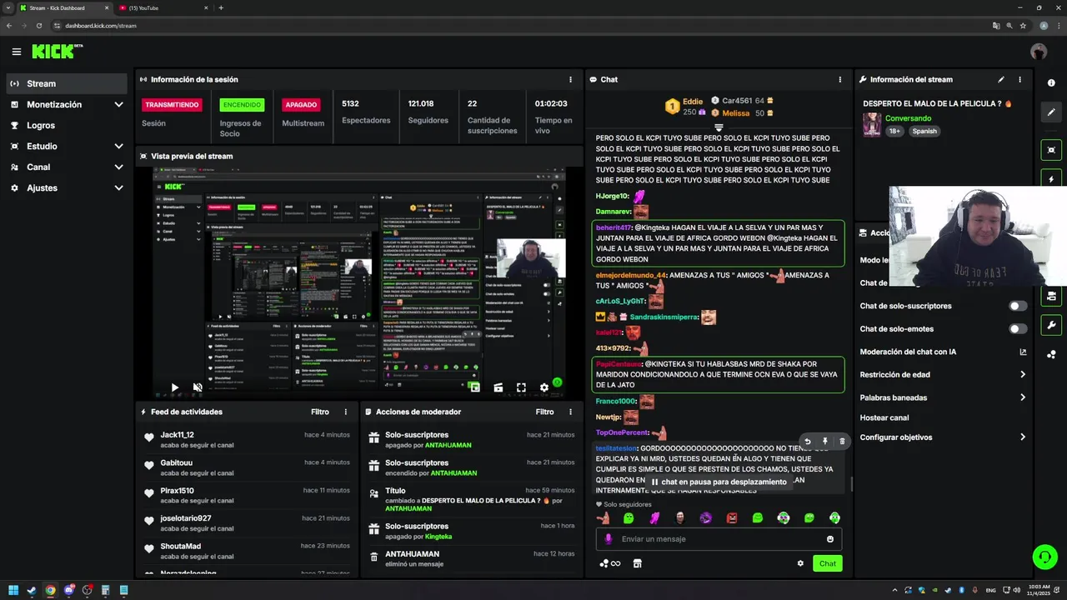Click Hostear canal option
This screenshot has height=600, width=1067.
[884, 417]
